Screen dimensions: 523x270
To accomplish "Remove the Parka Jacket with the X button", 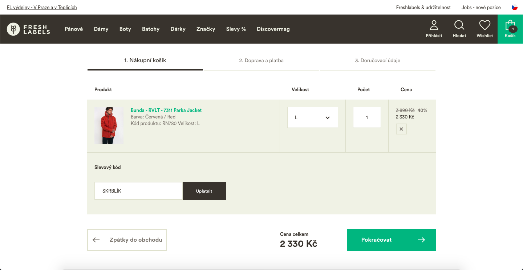I will click(x=401, y=129).
